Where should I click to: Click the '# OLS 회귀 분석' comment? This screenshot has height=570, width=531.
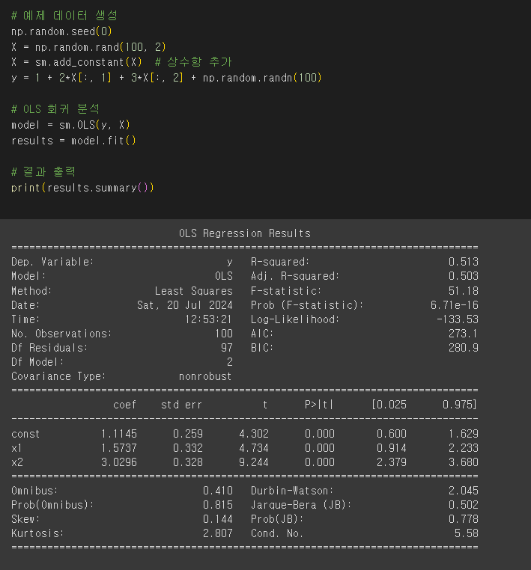pyautogui.click(x=55, y=109)
